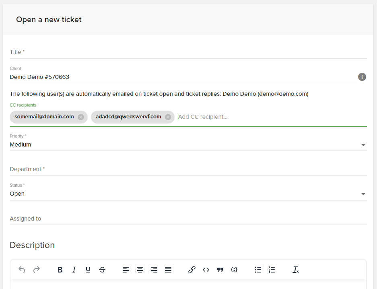Remove somemail@domain.com CC recipient chip
The height and width of the screenshot is (289, 377).
81,117
